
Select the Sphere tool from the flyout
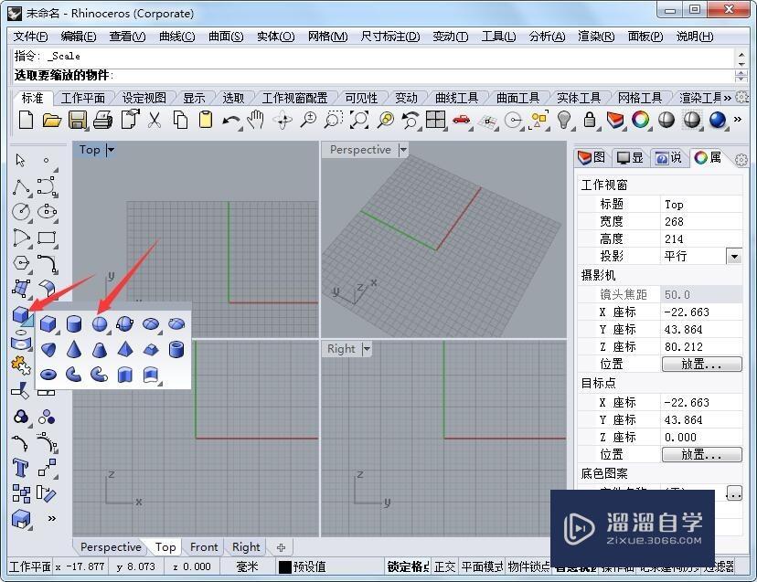point(99,323)
